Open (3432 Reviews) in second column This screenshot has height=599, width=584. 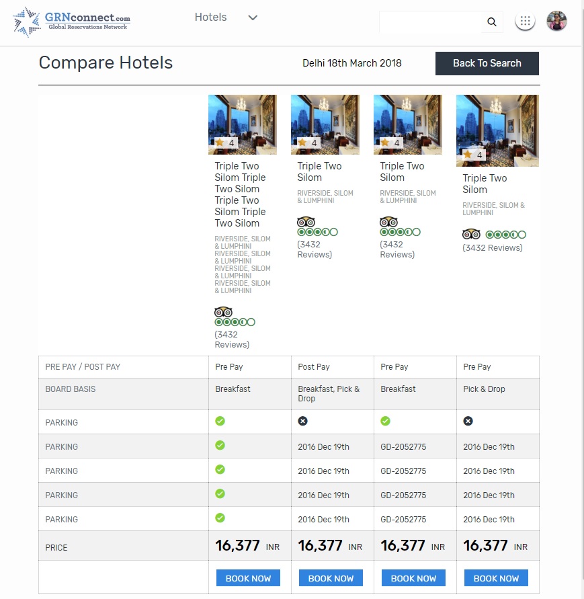pos(315,249)
